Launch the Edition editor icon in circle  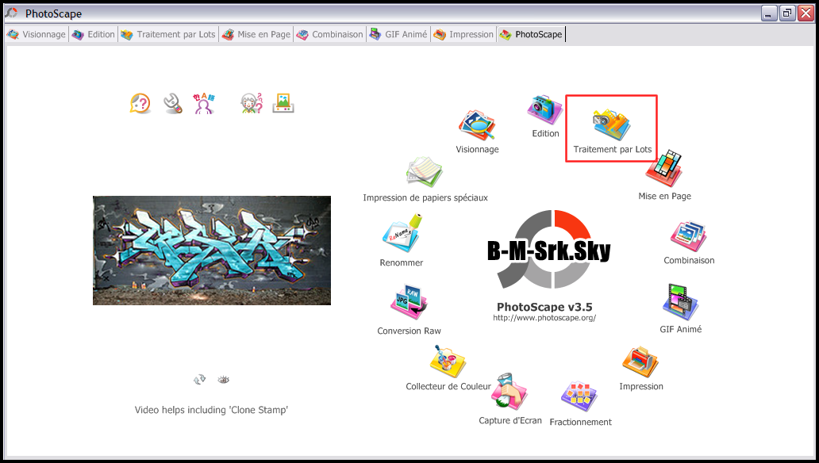pyautogui.click(x=544, y=109)
